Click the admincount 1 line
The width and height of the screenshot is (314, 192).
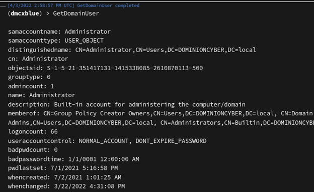31,86
